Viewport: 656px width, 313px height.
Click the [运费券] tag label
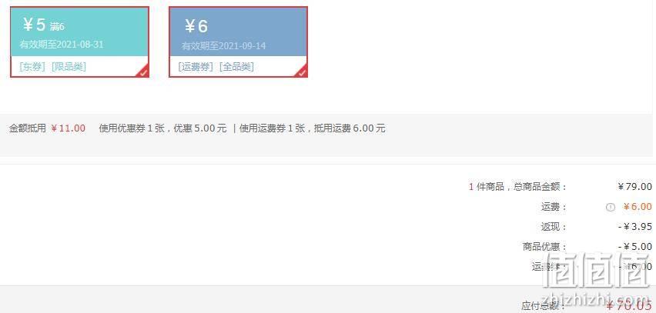click(196, 67)
